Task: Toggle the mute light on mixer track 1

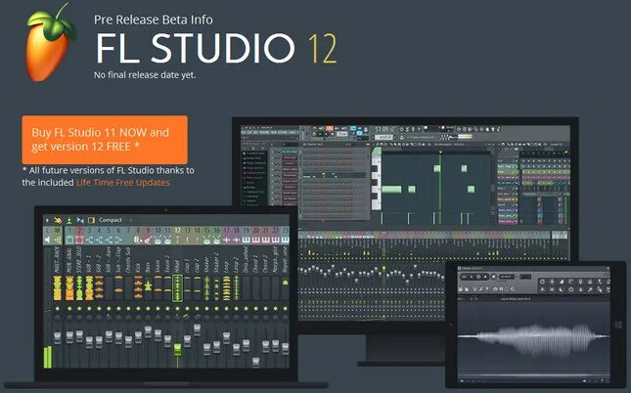Action: (x=69, y=309)
